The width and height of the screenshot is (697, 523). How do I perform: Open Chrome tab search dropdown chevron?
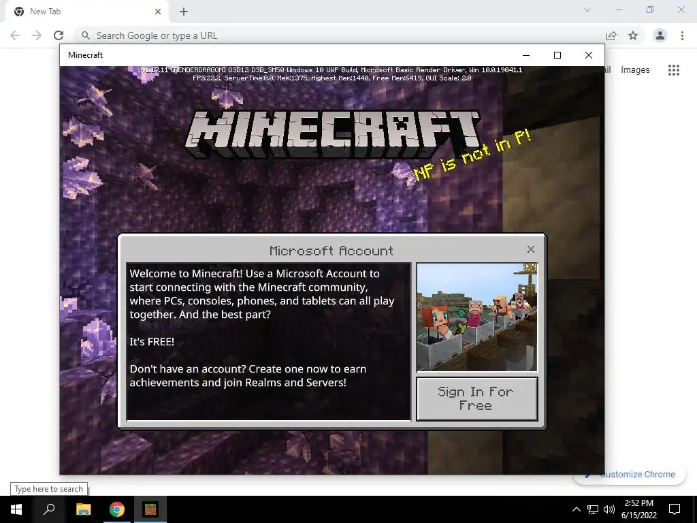[x=587, y=10]
